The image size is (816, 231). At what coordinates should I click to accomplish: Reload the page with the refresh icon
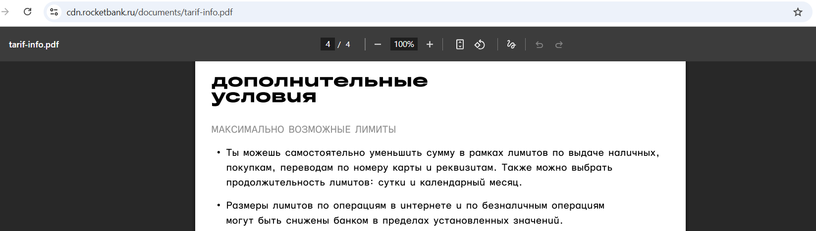click(x=28, y=12)
